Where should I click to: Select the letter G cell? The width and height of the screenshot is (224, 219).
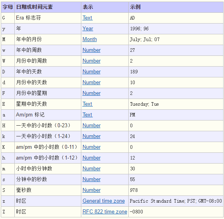point(8,18)
